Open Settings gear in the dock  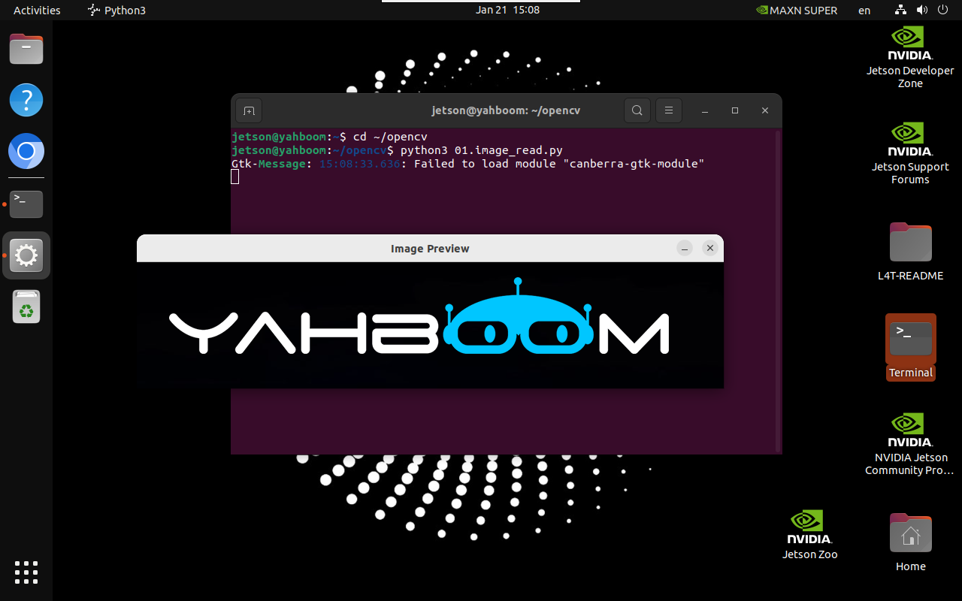(x=26, y=256)
